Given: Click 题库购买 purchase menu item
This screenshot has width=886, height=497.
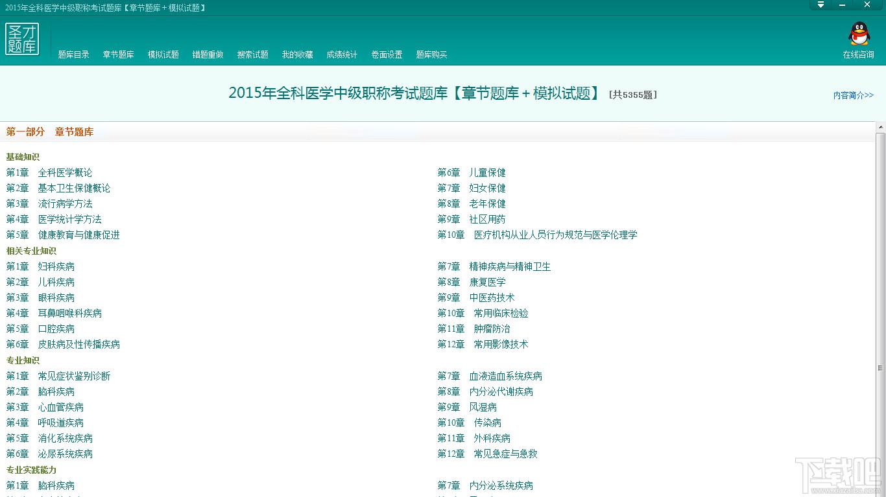Looking at the screenshot, I should (x=431, y=55).
